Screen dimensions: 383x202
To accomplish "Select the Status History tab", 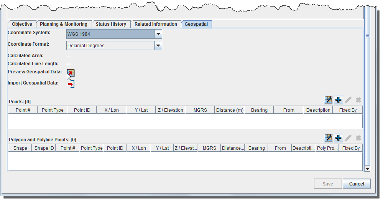I will [111, 24].
